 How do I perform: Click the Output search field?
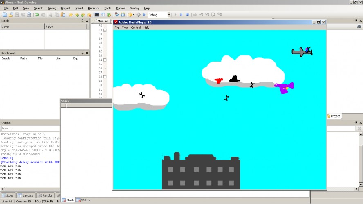point(30,128)
